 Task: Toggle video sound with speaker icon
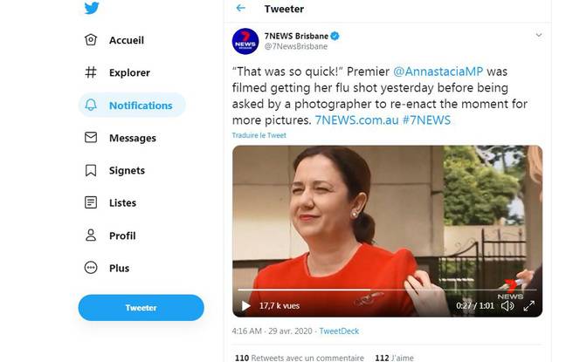coord(507,305)
